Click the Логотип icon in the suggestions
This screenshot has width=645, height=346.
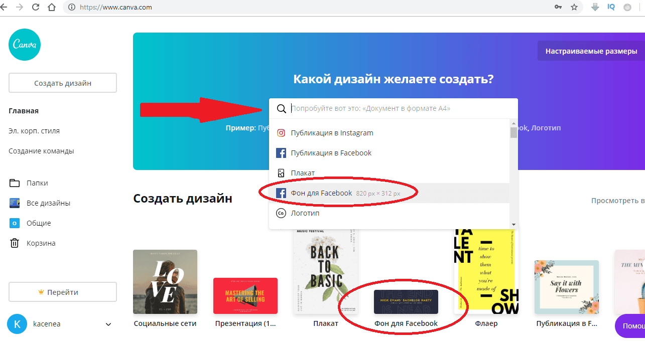click(281, 213)
